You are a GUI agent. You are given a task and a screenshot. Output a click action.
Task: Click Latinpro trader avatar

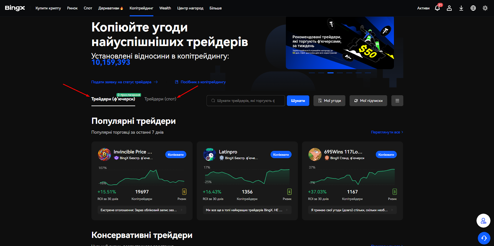coord(210,154)
